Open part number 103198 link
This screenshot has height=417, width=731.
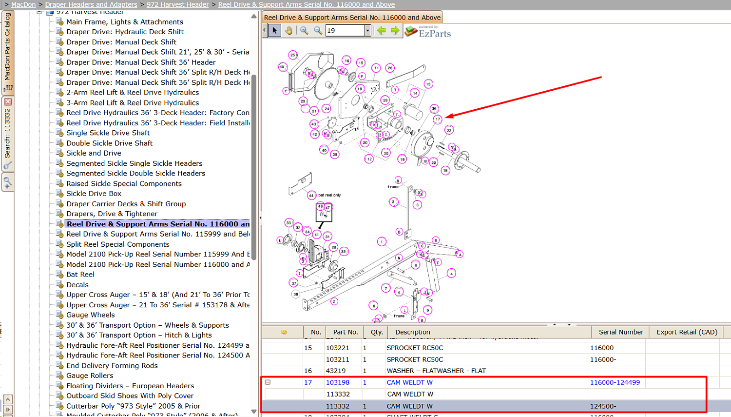tap(338, 382)
